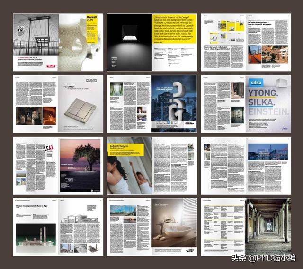303x269 pixels.
Task: Select the column corridor photograph page
Action: point(267,226)
